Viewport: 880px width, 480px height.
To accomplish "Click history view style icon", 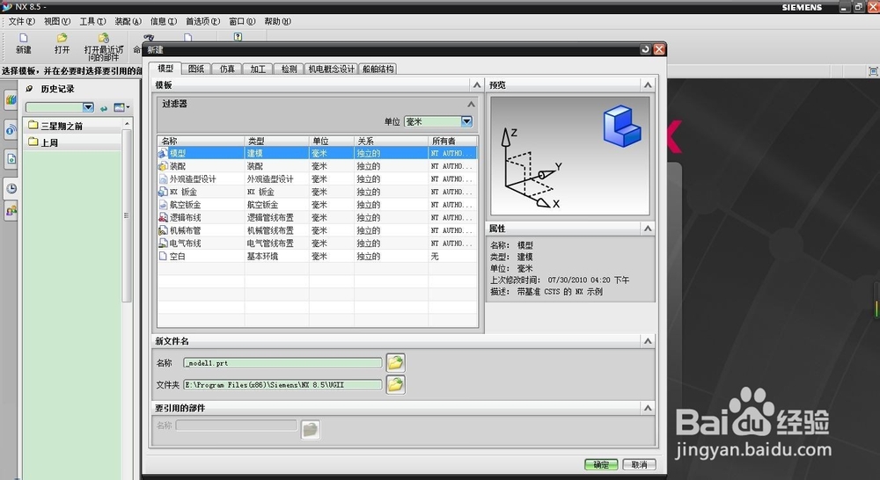I will (x=121, y=107).
